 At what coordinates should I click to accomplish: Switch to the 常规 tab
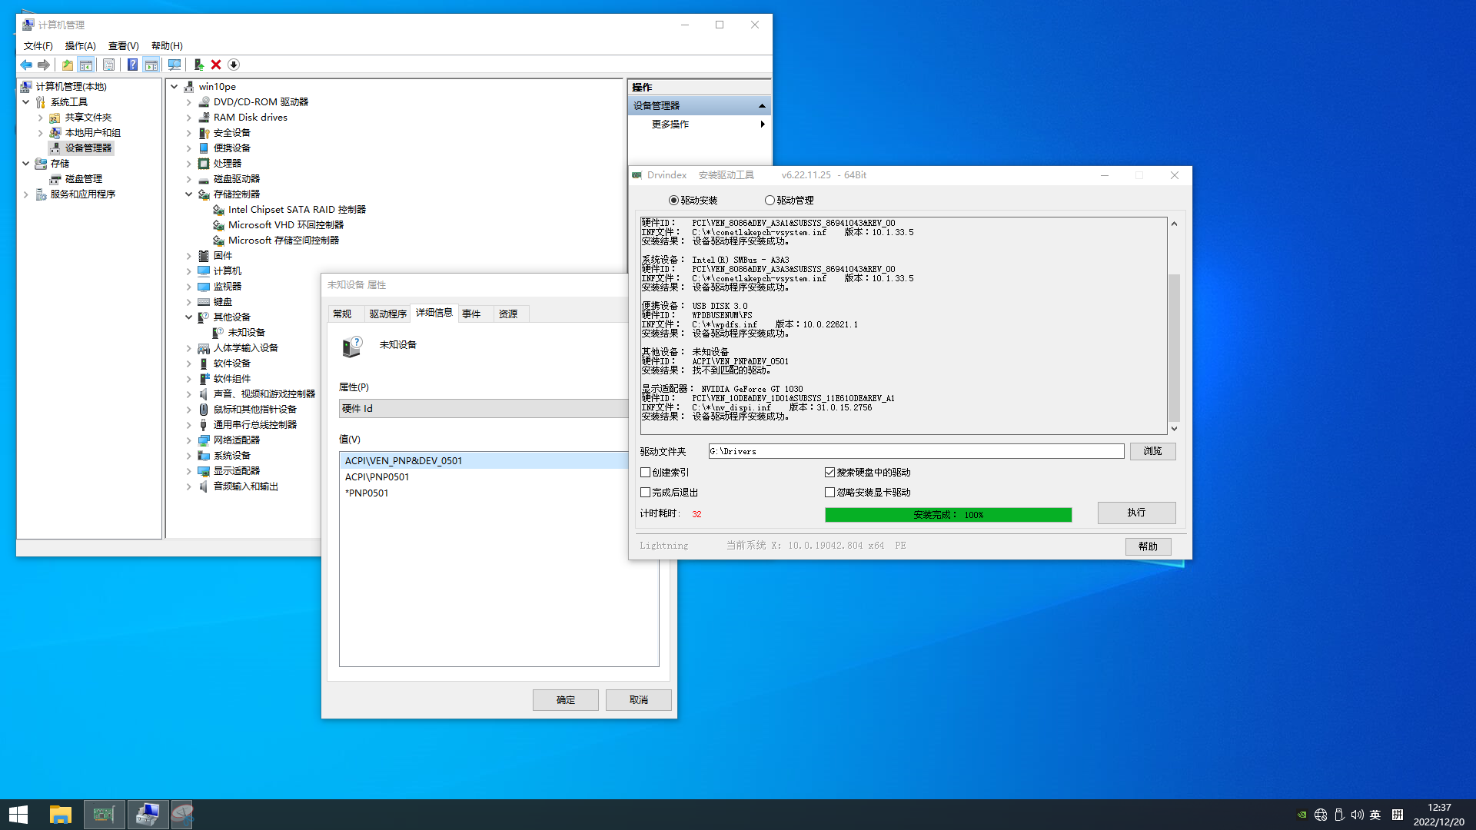[x=343, y=314]
